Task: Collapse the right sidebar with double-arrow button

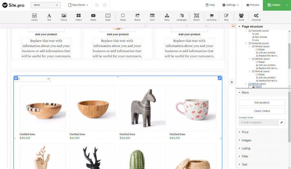Action: [x=232, y=82]
